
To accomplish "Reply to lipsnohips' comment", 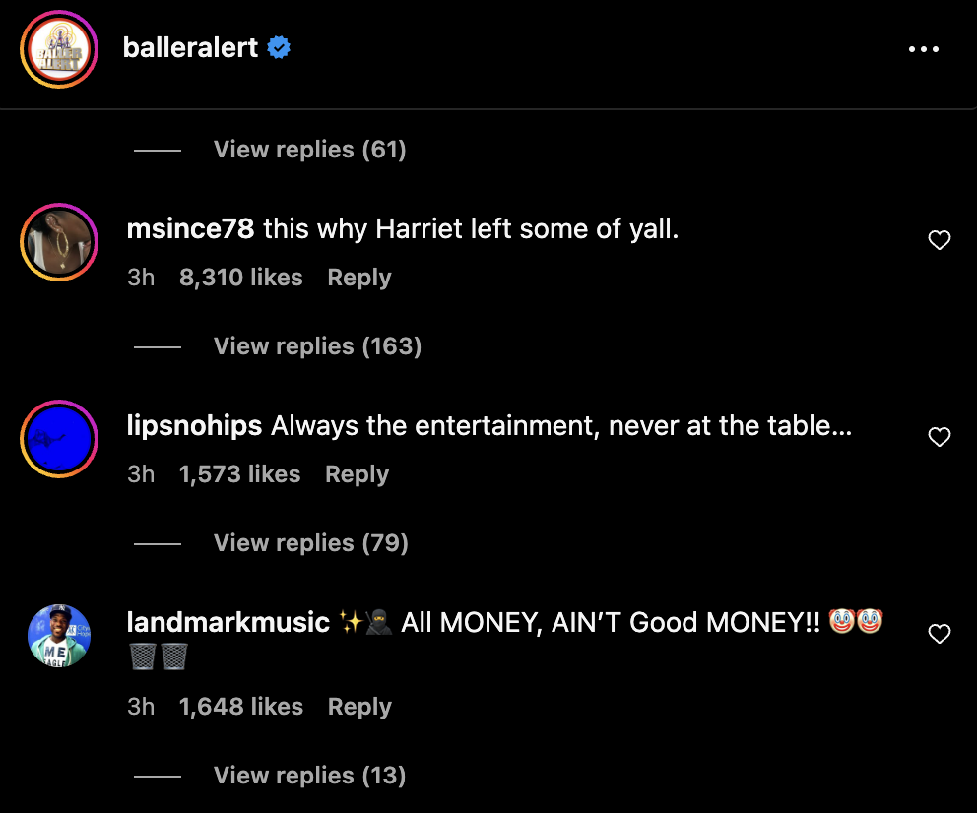I will 357,473.
